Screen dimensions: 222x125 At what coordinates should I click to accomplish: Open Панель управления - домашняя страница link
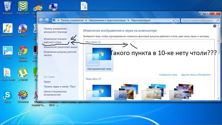click(x=56, y=30)
